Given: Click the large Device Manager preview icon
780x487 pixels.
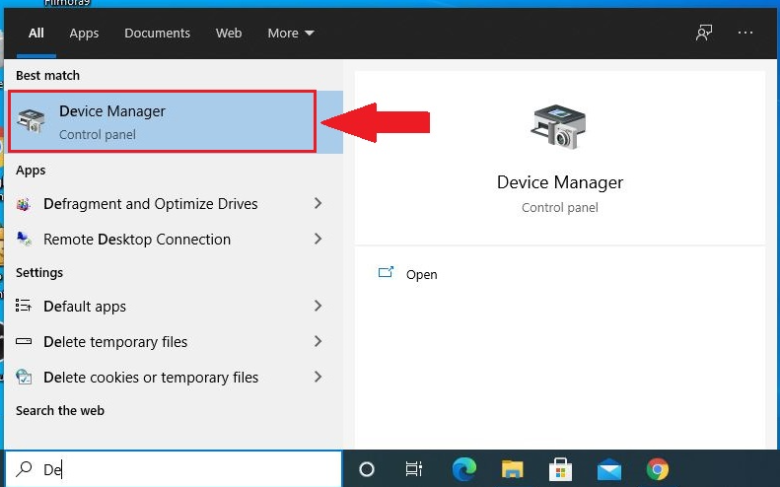Looking at the screenshot, I should 558,127.
